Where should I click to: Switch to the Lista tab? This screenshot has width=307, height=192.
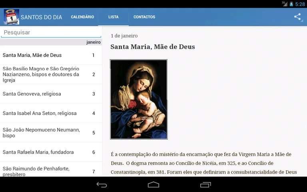click(114, 17)
